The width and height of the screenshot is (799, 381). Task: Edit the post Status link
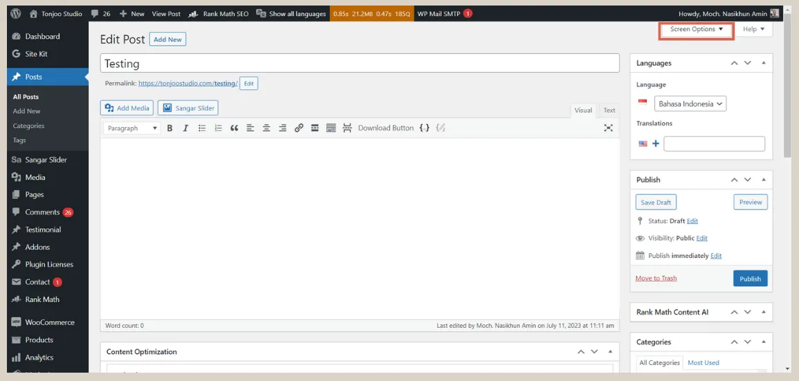(x=692, y=221)
